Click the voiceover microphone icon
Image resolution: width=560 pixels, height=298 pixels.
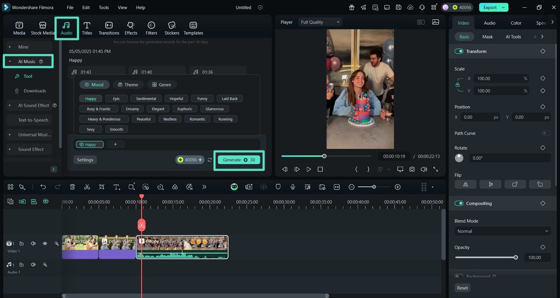click(x=292, y=187)
